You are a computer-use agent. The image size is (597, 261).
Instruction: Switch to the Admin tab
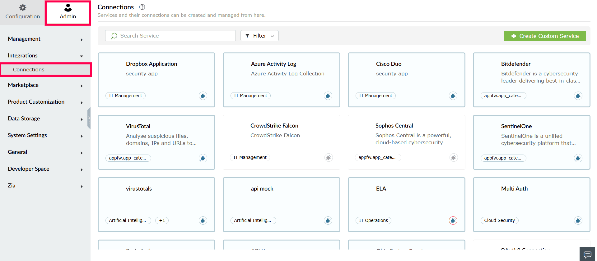(x=68, y=13)
